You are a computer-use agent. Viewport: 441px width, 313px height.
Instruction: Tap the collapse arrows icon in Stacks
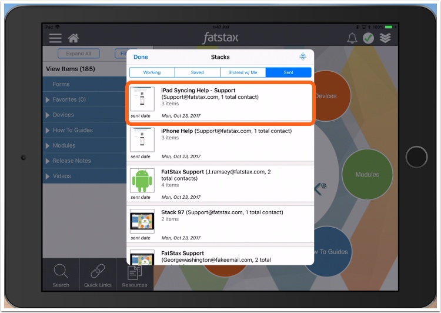pos(303,56)
